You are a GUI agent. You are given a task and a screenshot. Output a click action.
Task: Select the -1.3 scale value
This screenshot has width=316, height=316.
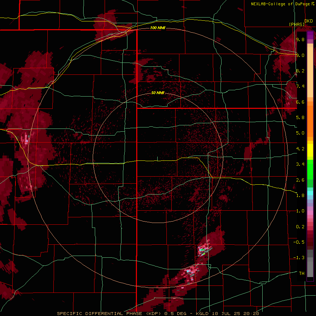point(299,258)
